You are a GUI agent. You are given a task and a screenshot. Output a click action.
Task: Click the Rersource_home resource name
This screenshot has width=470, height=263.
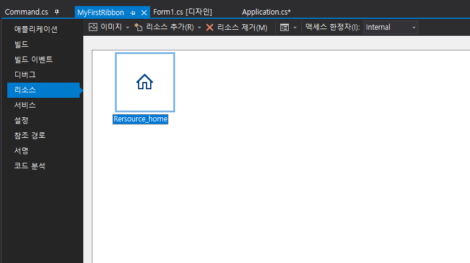[140, 119]
